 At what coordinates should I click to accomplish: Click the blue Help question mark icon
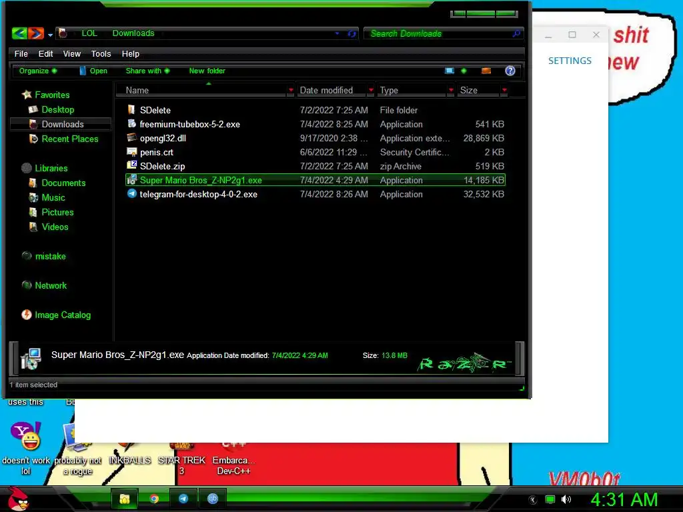(x=510, y=71)
